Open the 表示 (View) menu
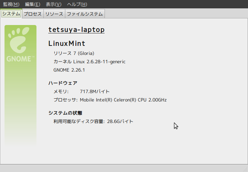Screen dimensions: 248x172 point(53,4)
